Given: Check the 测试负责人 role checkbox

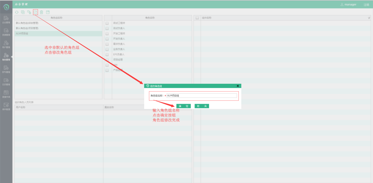Looking at the screenshot, I should point(107,28).
